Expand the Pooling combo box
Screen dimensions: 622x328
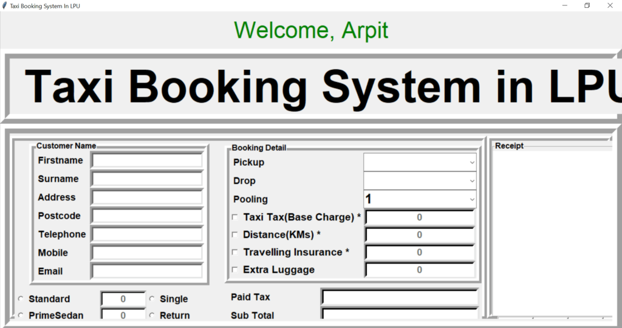pos(420,199)
